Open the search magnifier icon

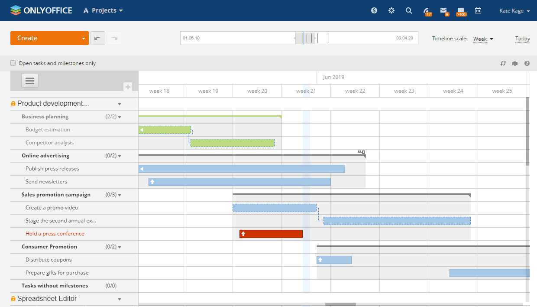[x=409, y=10]
